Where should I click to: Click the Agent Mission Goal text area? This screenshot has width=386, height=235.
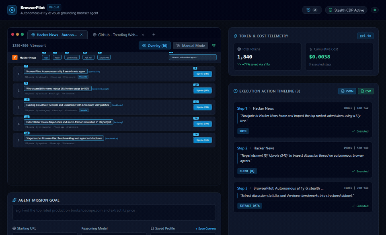(114, 213)
